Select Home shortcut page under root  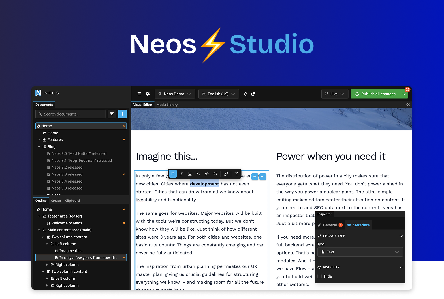click(53, 133)
